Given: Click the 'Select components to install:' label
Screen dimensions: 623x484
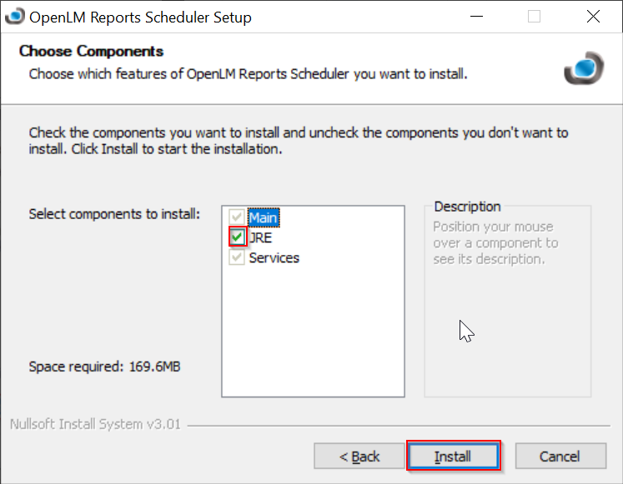Looking at the screenshot, I should [114, 214].
